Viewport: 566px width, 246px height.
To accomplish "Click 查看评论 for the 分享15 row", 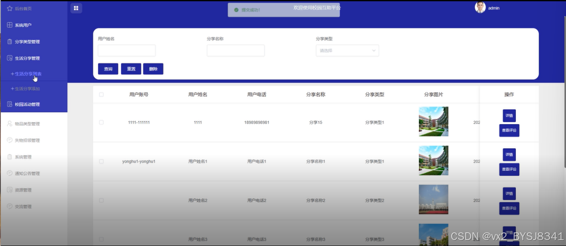I will pyautogui.click(x=509, y=130).
